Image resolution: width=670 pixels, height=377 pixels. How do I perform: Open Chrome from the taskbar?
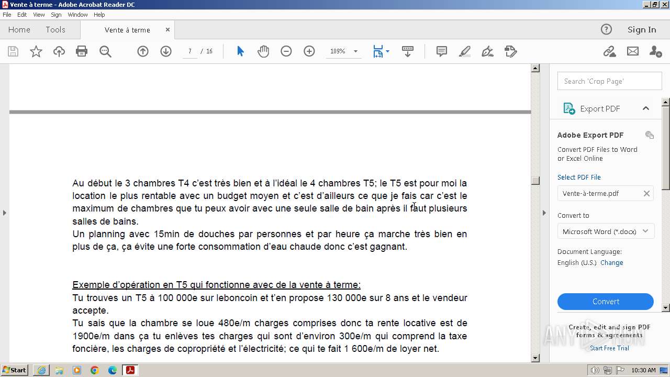coord(95,370)
